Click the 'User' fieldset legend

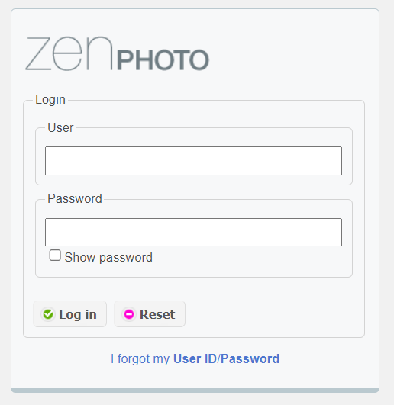tap(60, 127)
